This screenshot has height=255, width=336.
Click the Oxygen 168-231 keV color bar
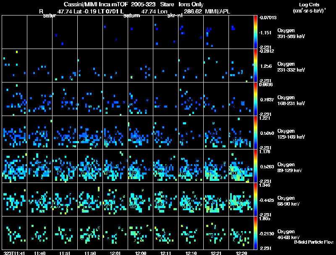point(255,99)
